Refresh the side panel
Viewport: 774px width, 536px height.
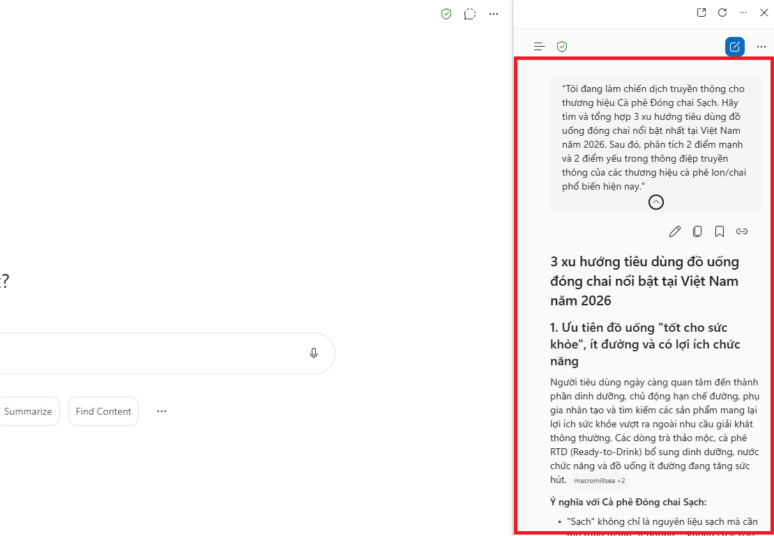[722, 13]
